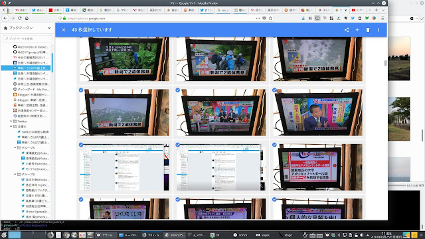The width and height of the screenshot is (425, 239).
Task: Go to Firefox home page icon
Action: click(x=27, y=18)
